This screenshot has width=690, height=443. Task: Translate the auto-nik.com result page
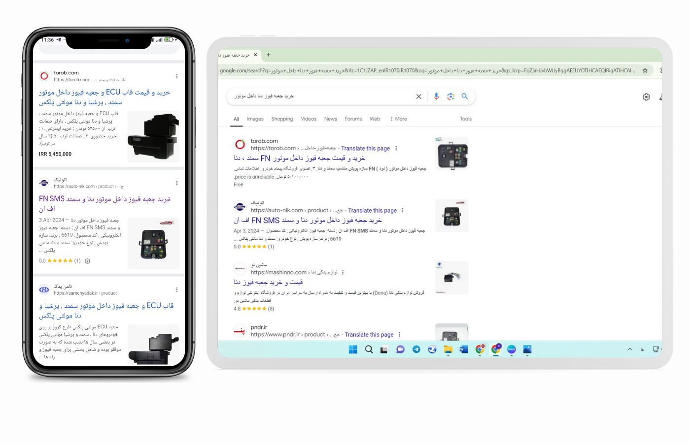372,210
